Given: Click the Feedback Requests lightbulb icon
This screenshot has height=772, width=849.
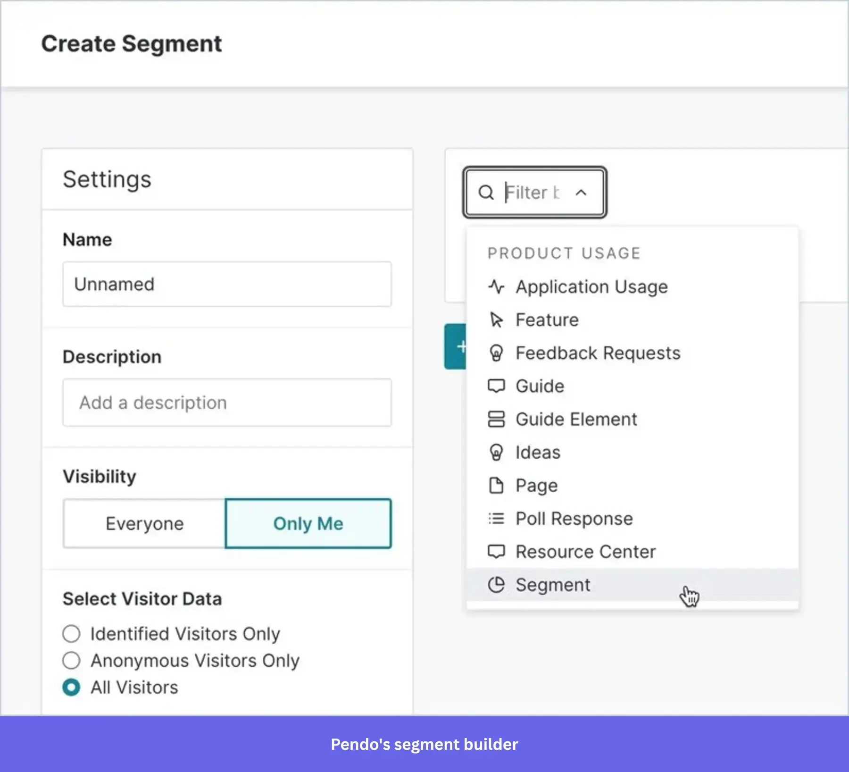Looking at the screenshot, I should point(497,352).
